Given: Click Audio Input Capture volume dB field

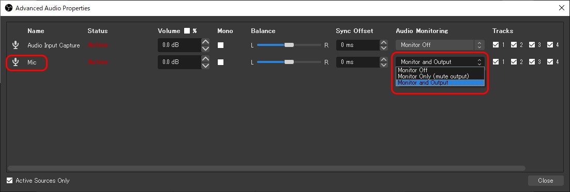Looking at the screenshot, I should [179, 45].
